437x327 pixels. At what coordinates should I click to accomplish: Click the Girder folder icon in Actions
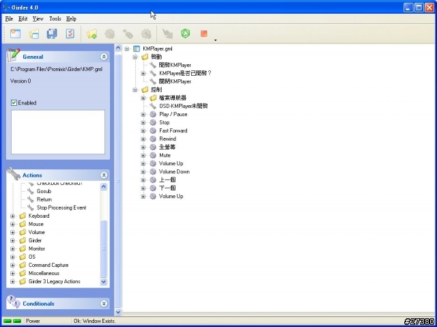click(23, 240)
